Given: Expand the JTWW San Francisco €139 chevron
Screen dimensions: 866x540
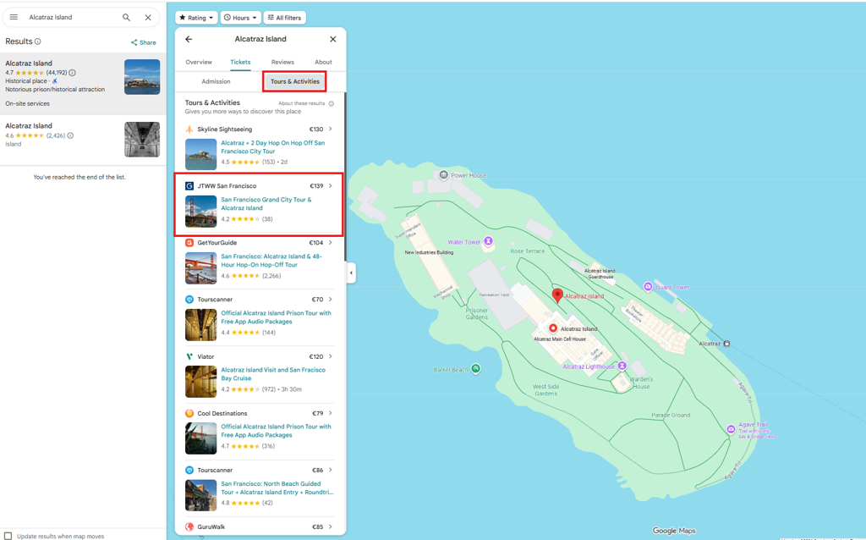Looking at the screenshot, I should [331, 185].
